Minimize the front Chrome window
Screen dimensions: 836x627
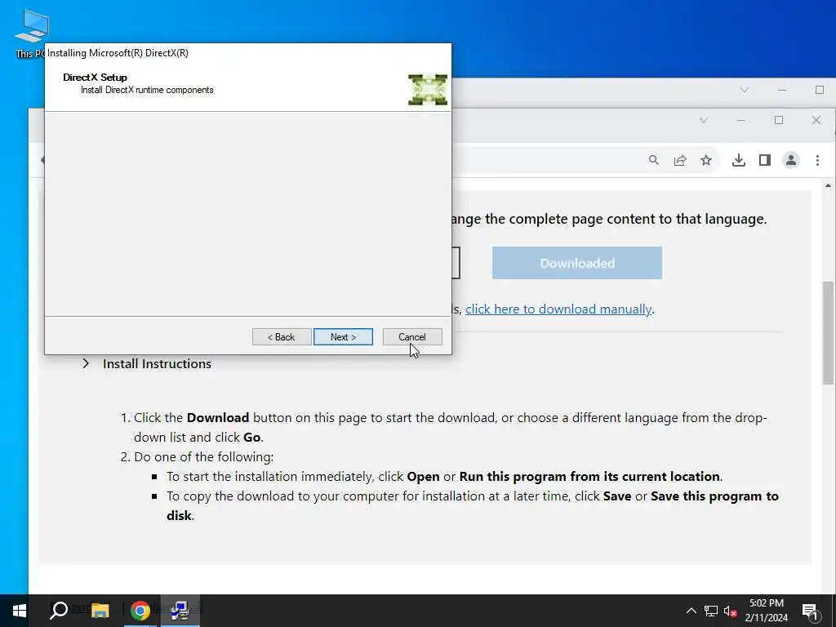tap(741, 120)
